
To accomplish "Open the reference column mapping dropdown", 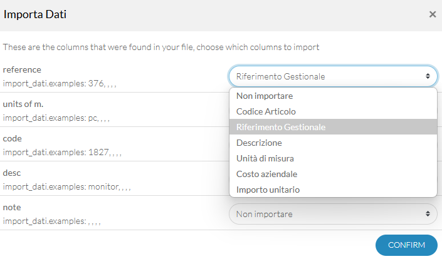I will pos(333,76).
